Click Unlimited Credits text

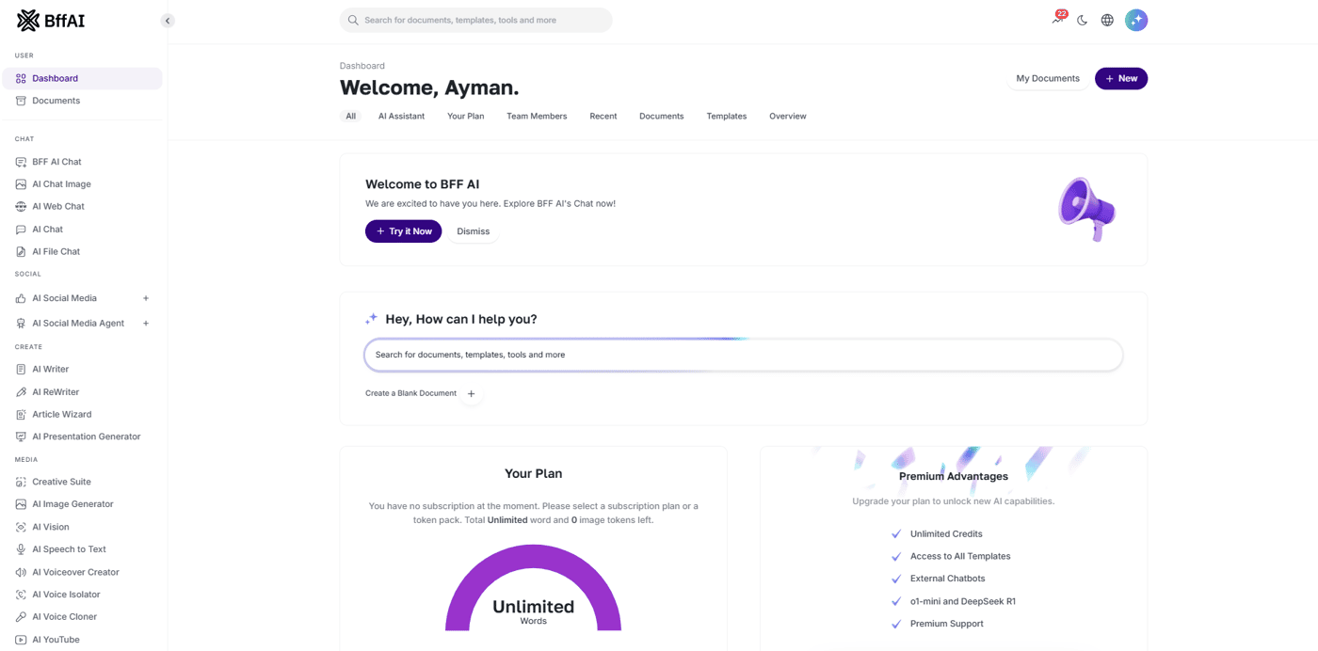[946, 533]
